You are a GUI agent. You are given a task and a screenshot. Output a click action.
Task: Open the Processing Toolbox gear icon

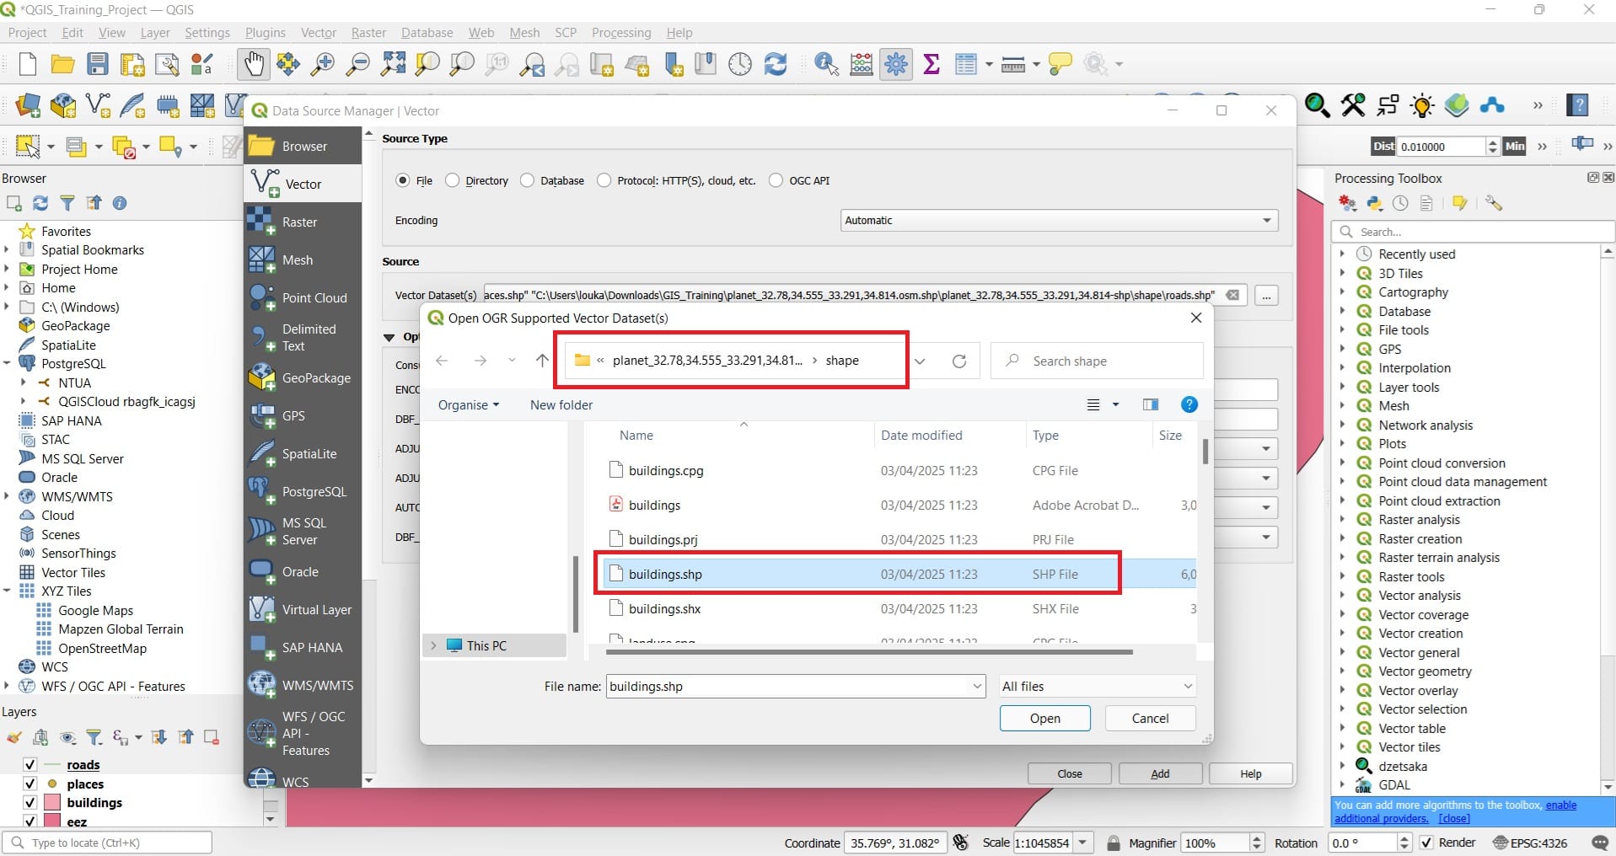coord(896,64)
